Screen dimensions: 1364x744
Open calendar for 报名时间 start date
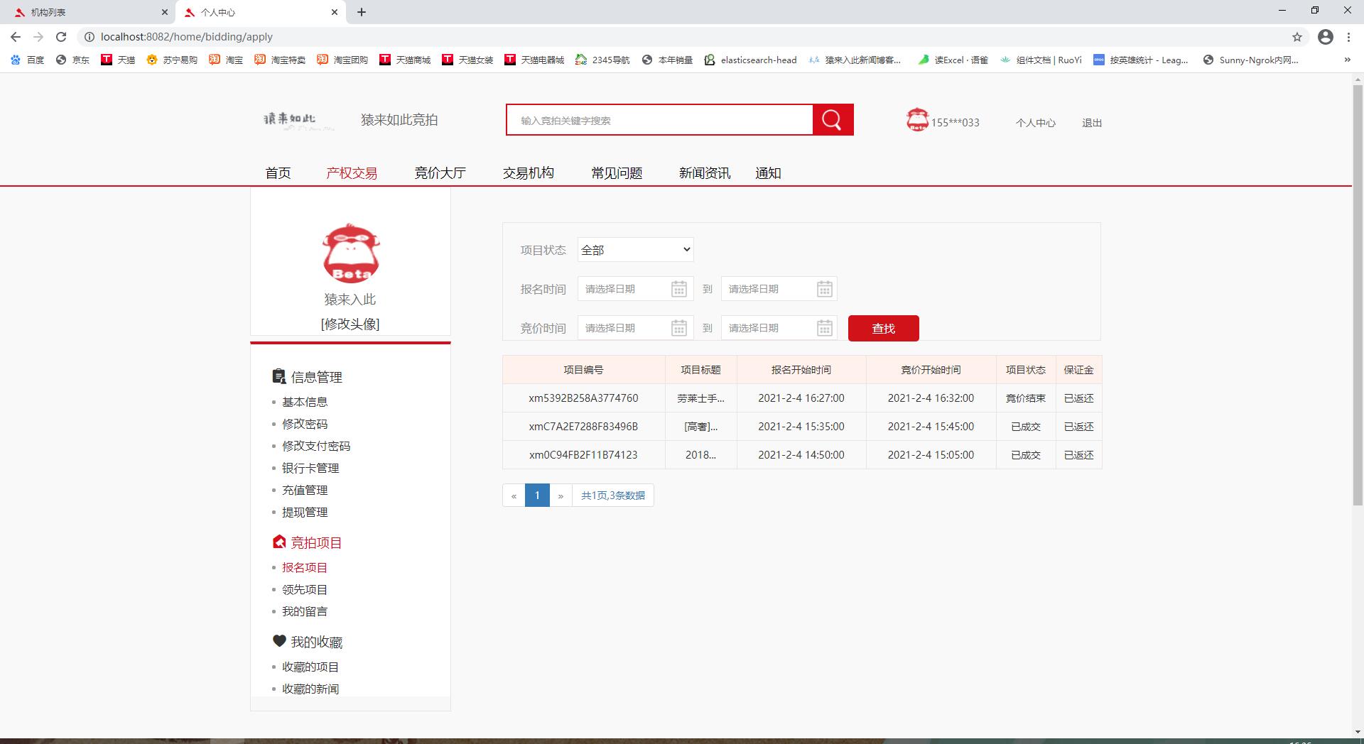point(678,289)
